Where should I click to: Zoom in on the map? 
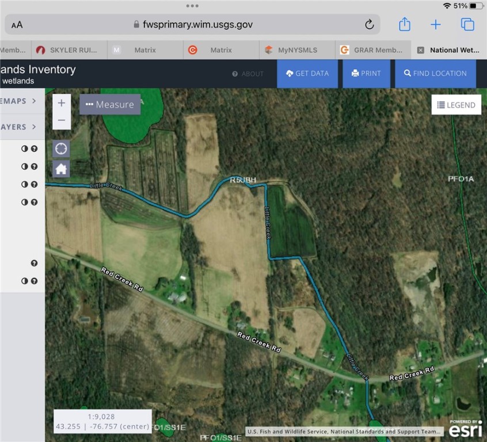[62, 103]
